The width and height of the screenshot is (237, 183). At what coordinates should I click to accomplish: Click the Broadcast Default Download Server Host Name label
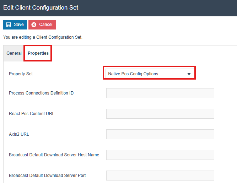[54, 155]
